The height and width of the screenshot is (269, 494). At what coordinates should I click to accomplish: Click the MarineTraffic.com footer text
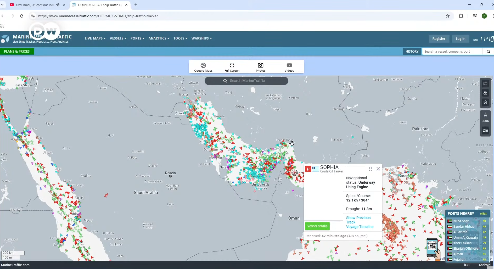15,265
